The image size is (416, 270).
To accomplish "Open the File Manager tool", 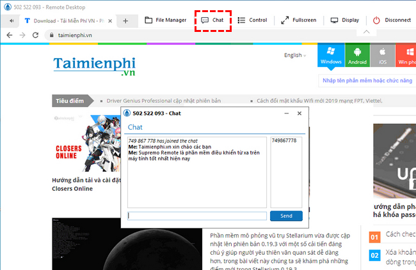I will [x=166, y=20].
